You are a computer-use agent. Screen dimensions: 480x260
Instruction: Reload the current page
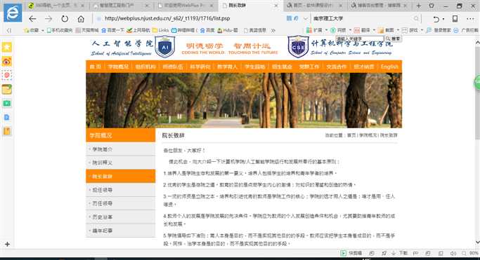coord(65,19)
